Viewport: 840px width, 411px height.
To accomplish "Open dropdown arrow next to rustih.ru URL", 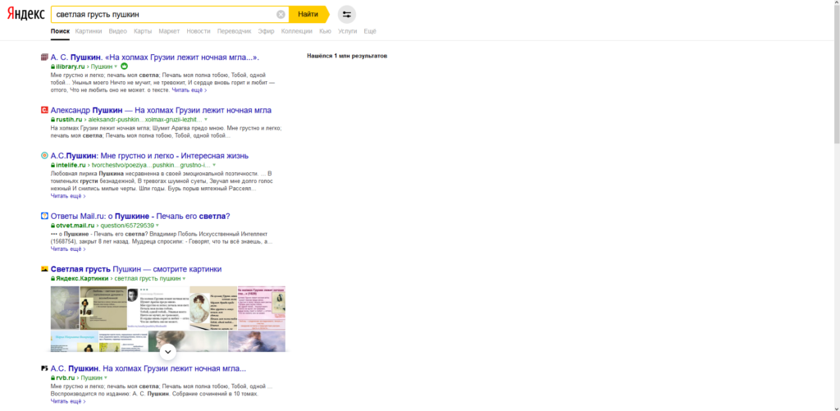I will (x=206, y=120).
